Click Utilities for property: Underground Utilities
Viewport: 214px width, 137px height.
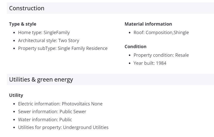click(63, 127)
